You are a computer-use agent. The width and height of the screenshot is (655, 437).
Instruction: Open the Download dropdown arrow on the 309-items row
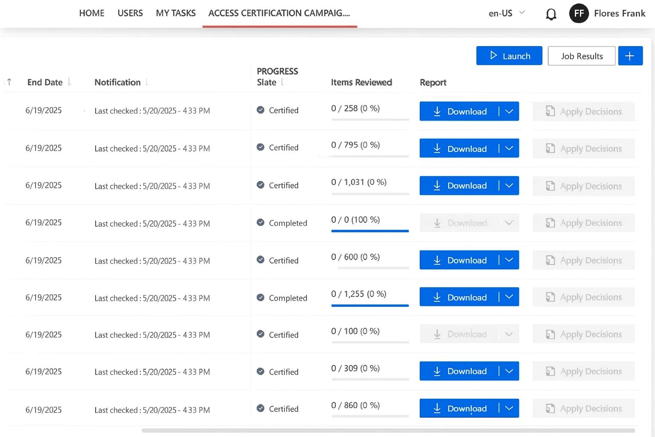(509, 371)
